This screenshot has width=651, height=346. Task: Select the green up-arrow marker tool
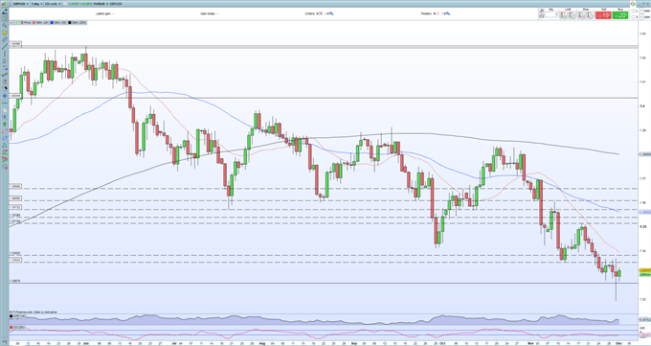coord(5,124)
